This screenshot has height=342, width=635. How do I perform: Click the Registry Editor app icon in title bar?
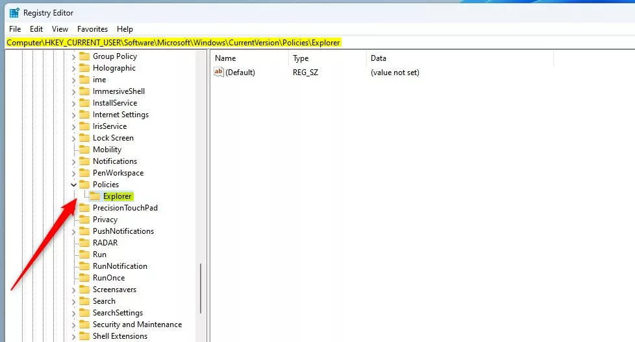pyautogui.click(x=14, y=13)
